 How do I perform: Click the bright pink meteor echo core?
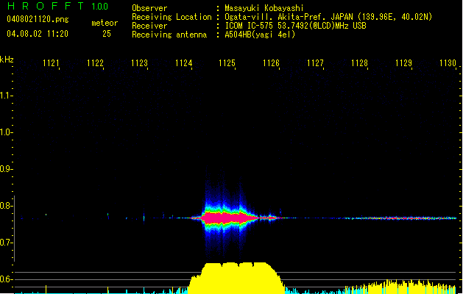click(227, 218)
